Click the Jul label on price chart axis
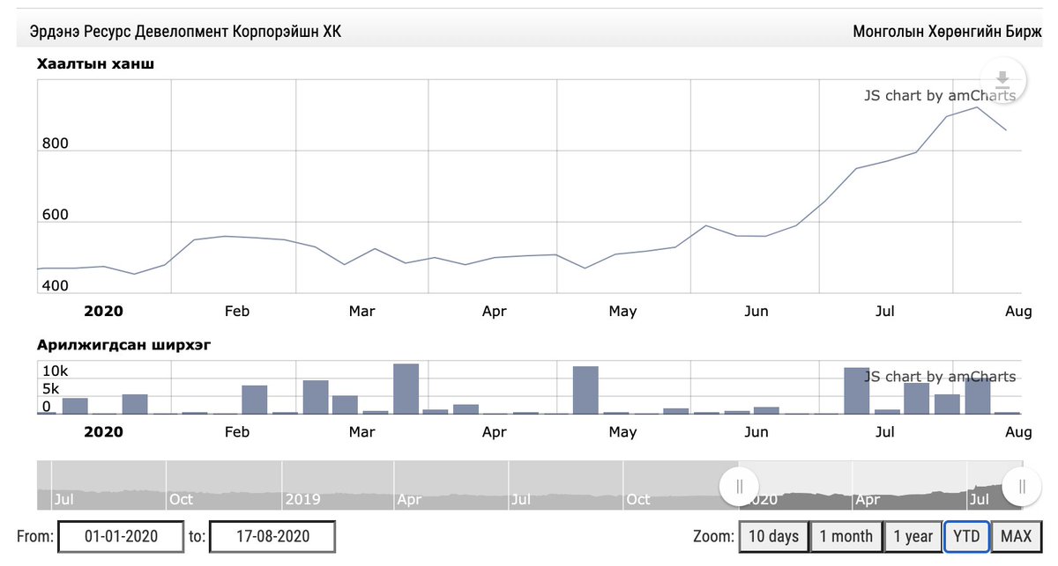Screen dimensions: 1058x566 (x=884, y=311)
